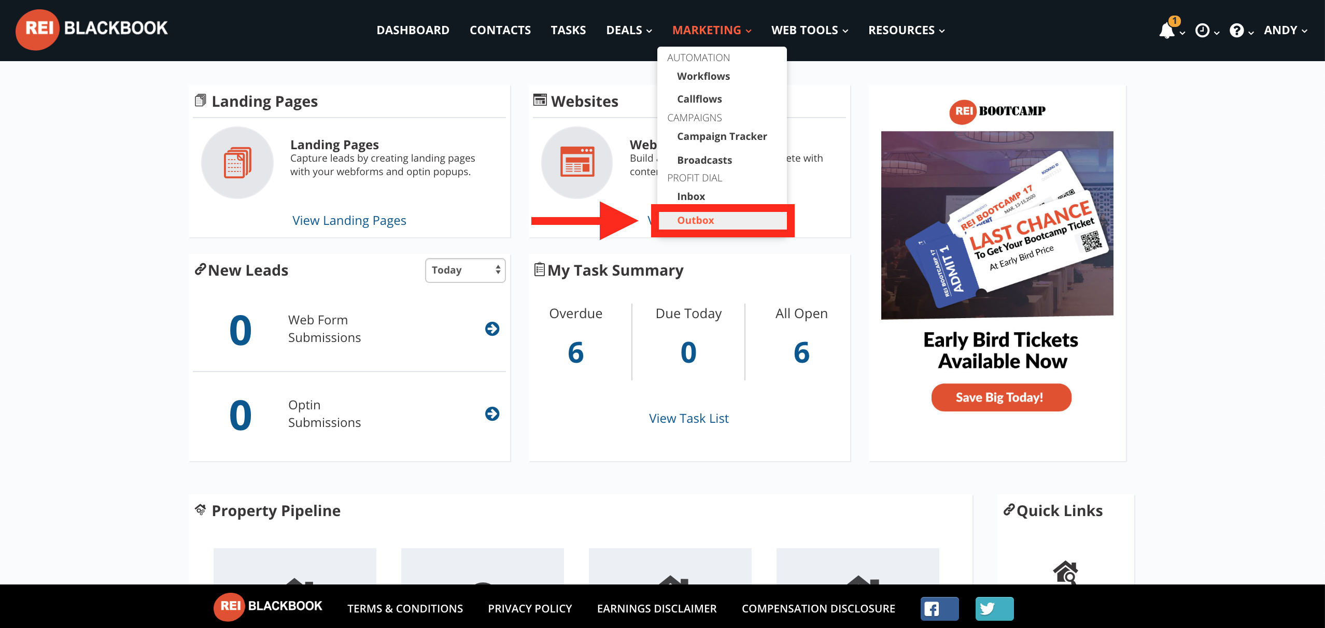This screenshot has height=628, width=1325.
Task: Open the Facebook icon in footer
Action: pos(939,608)
